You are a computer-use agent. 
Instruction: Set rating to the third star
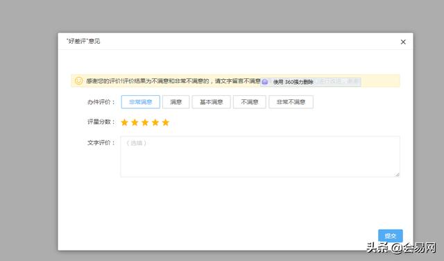(x=145, y=122)
